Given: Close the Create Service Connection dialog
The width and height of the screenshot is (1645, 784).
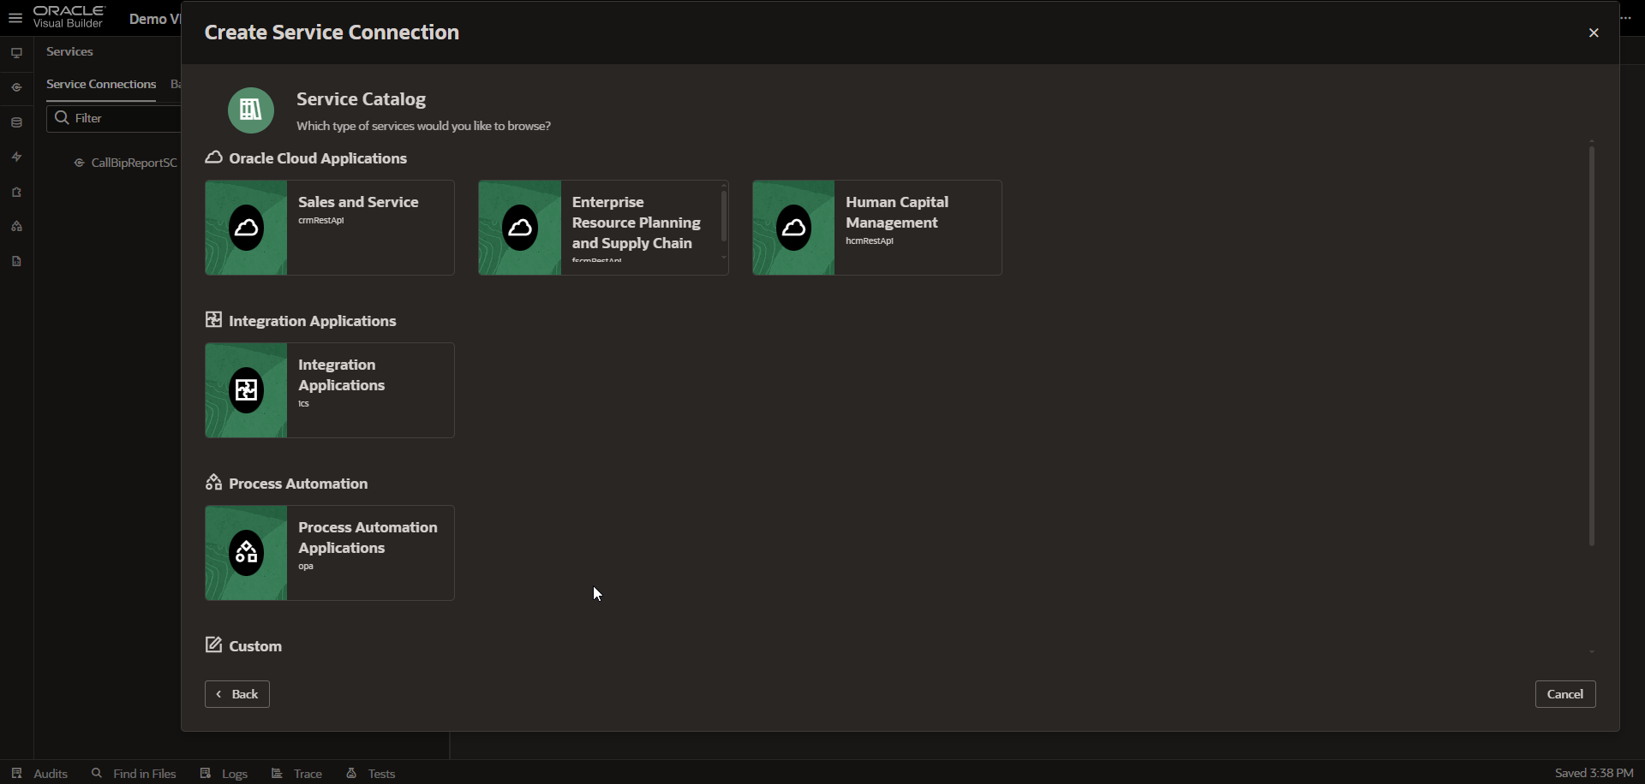Looking at the screenshot, I should (1594, 33).
